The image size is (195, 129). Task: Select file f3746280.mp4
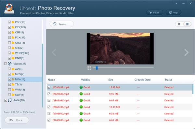(61, 120)
